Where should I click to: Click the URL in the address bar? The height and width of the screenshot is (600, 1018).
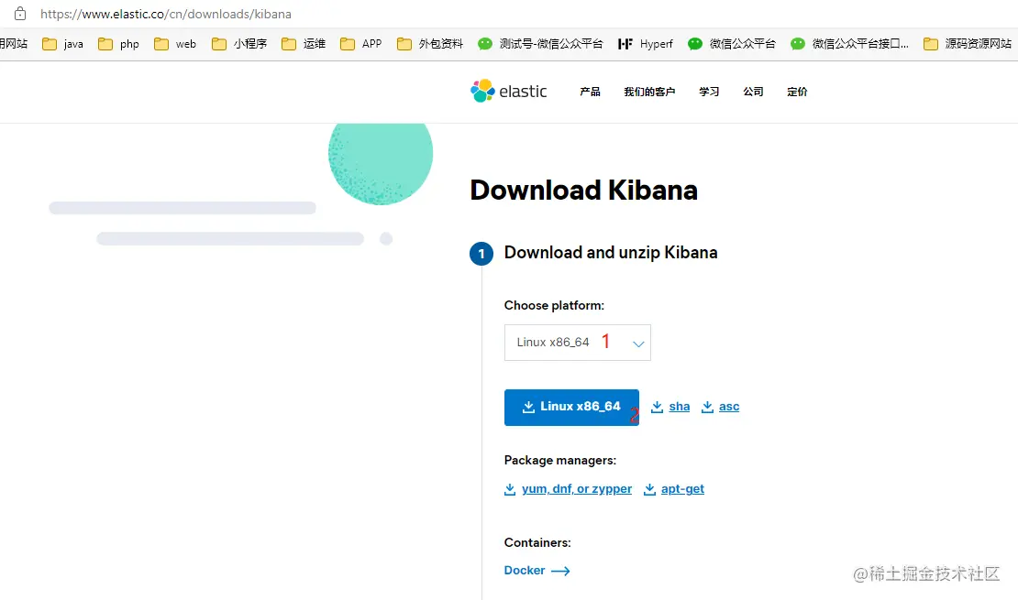[x=166, y=14]
